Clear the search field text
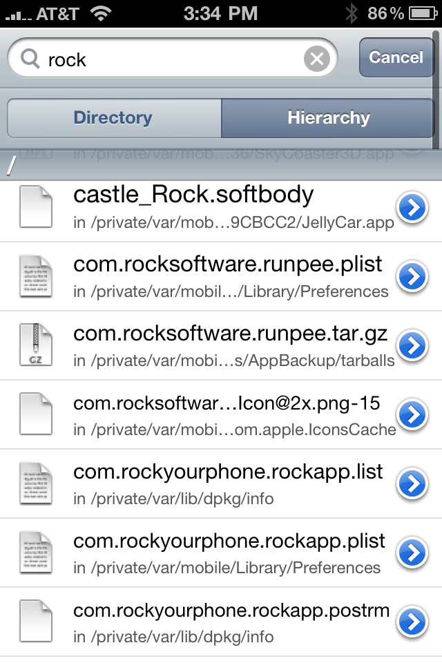This screenshot has width=442, height=663. point(317,58)
